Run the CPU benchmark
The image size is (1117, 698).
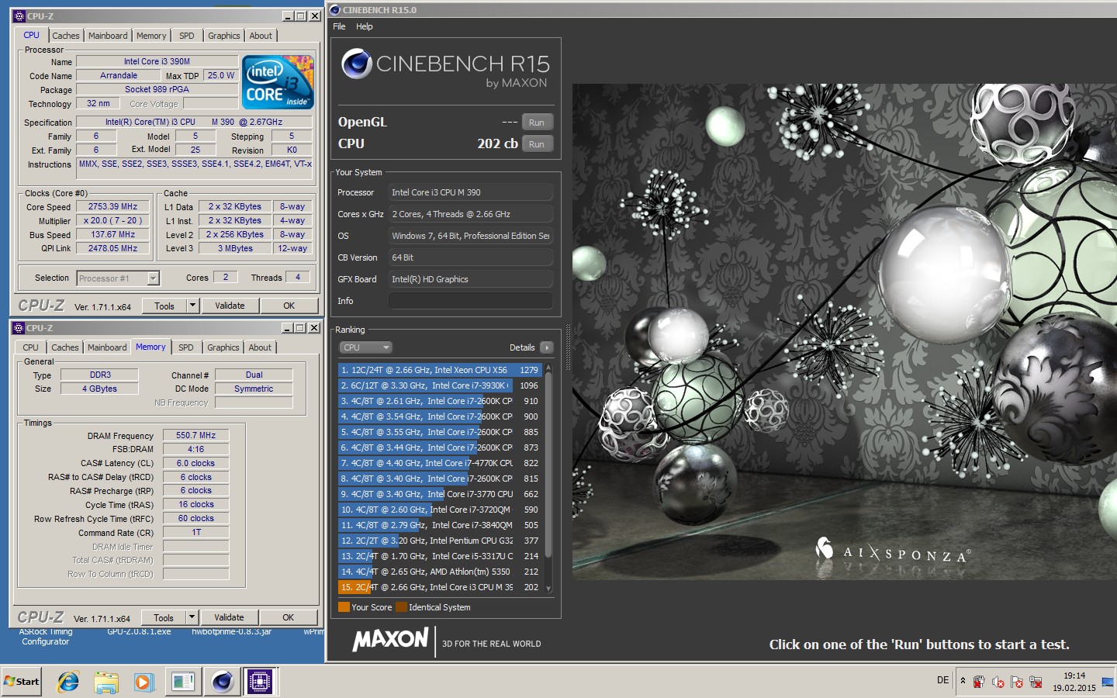click(537, 143)
